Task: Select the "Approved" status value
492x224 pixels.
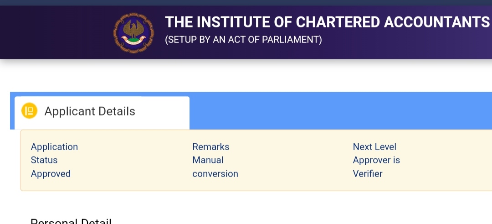Action: (x=51, y=174)
